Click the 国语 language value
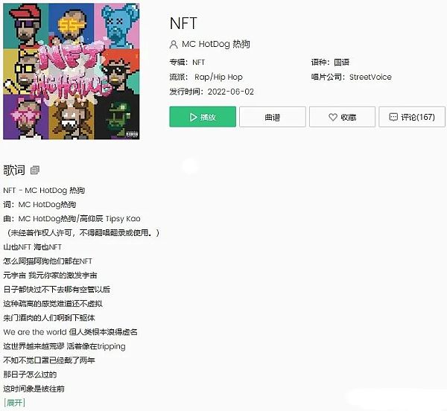The width and height of the screenshot is (447, 411). [x=341, y=63]
